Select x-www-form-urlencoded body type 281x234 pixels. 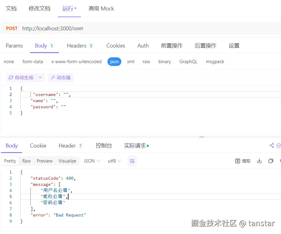(76, 62)
